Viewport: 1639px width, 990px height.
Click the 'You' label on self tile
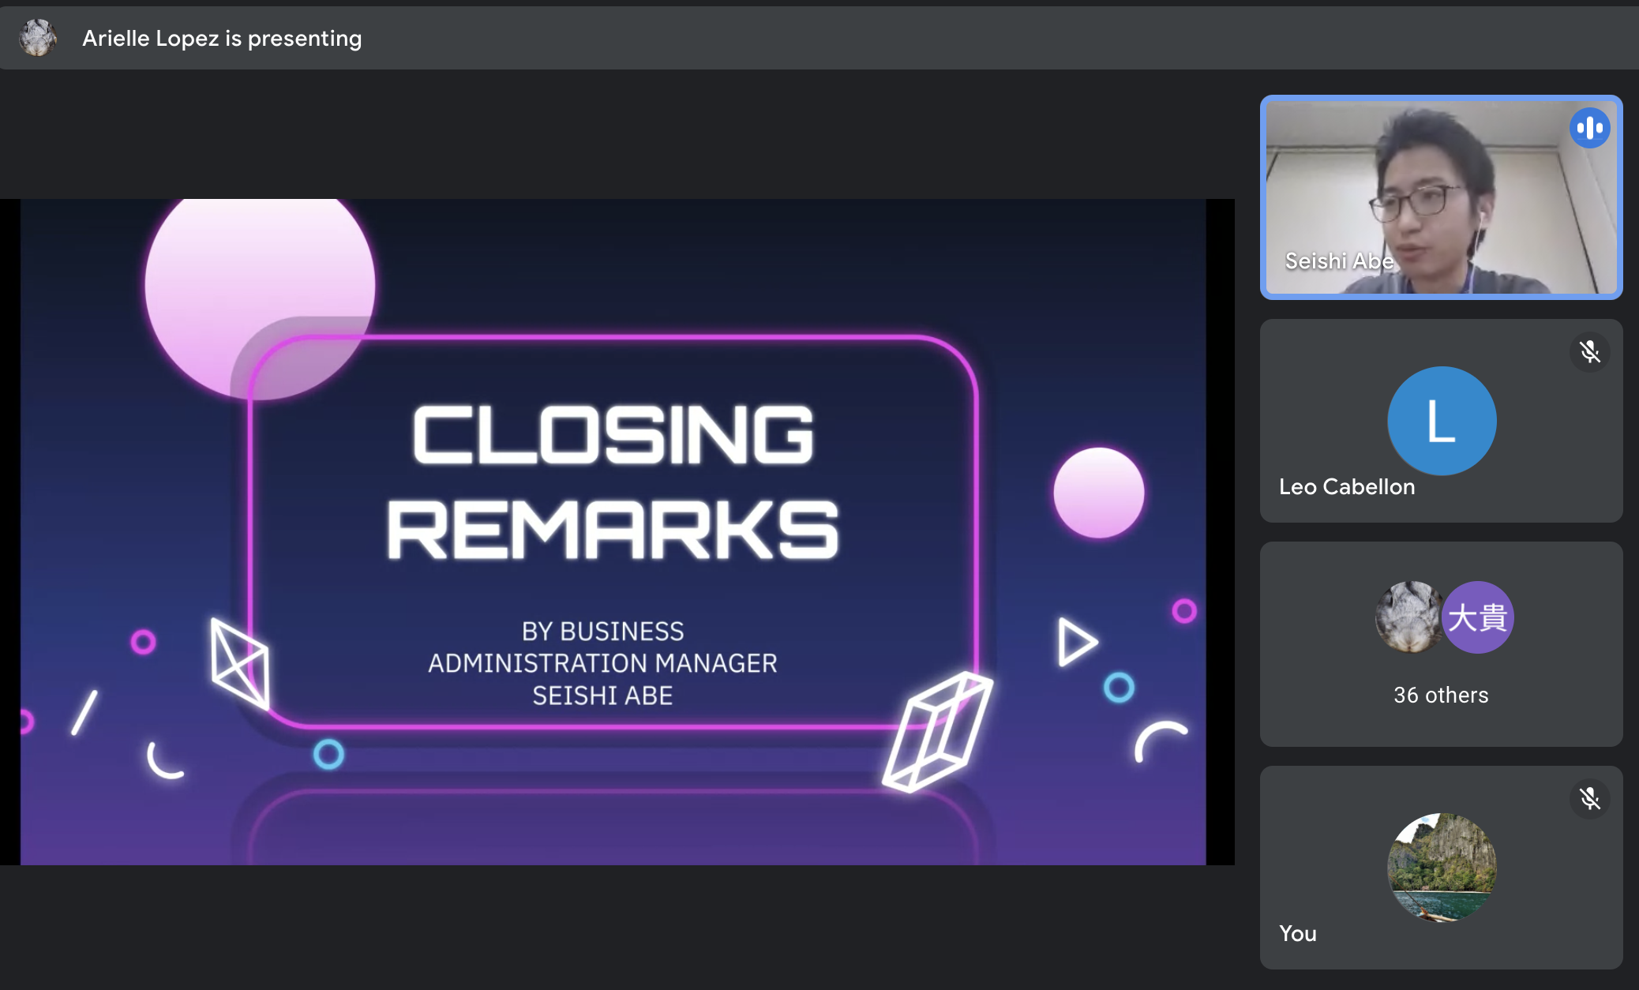point(1298,933)
